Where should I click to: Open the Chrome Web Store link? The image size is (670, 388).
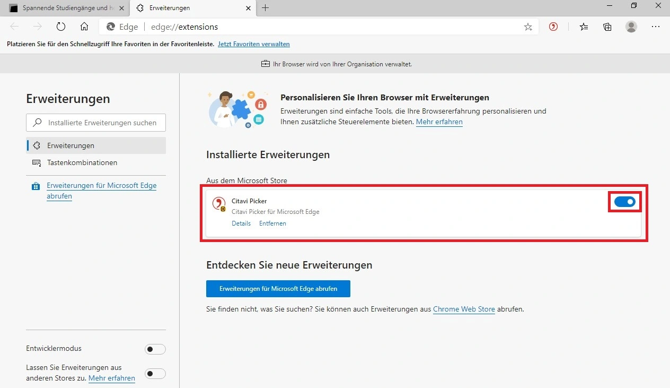tap(464, 309)
